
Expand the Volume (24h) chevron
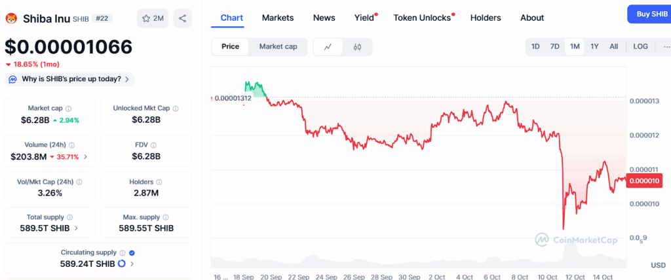pyautogui.click(x=85, y=157)
